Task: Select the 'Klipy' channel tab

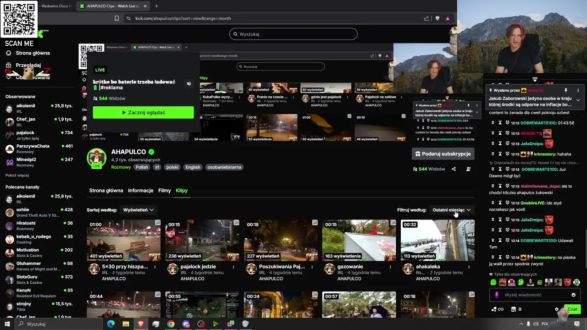Action: point(182,191)
